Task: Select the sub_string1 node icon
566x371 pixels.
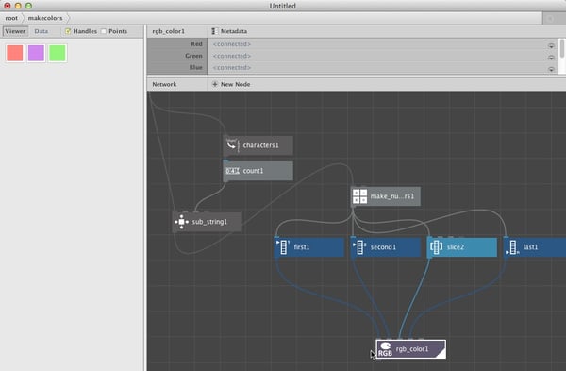Action: pyautogui.click(x=181, y=222)
